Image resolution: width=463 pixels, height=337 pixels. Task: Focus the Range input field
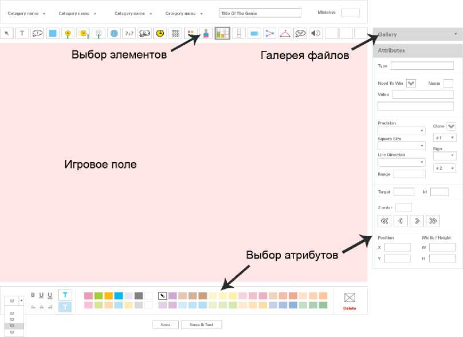[410, 174]
